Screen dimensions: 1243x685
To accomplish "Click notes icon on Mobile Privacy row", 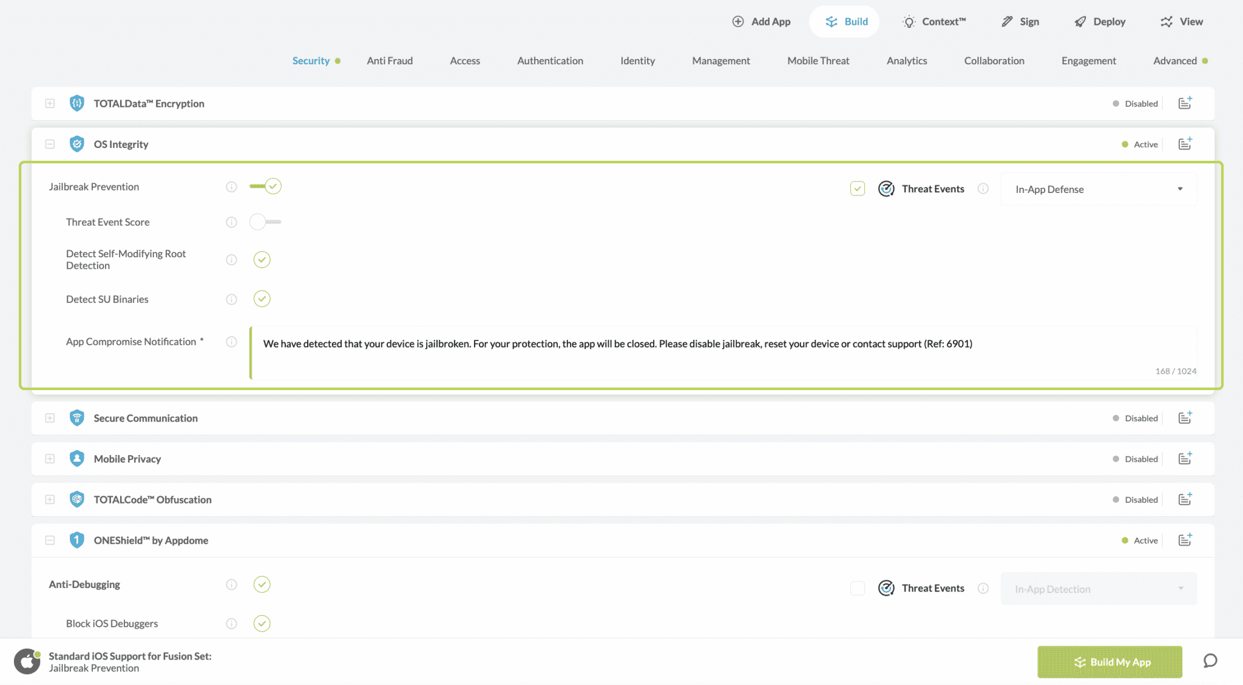I will click(1185, 459).
